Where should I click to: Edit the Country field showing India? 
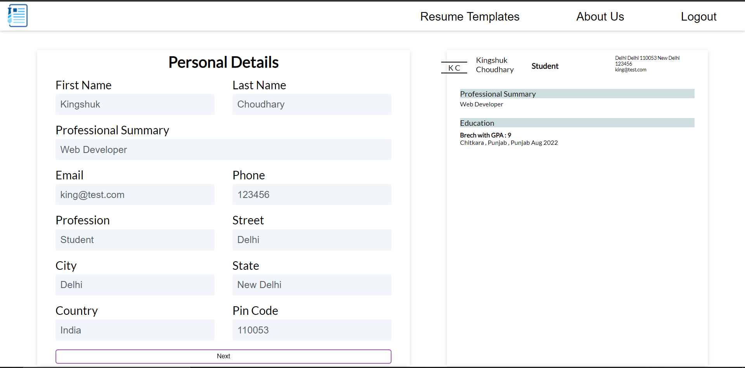(x=135, y=330)
